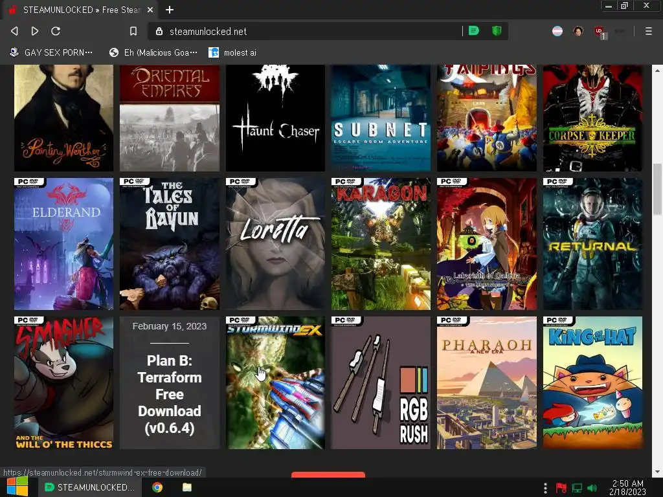Close the STEAMUNLOCKED tab
This screenshot has height=497, width=663.
tap(150, 10)
